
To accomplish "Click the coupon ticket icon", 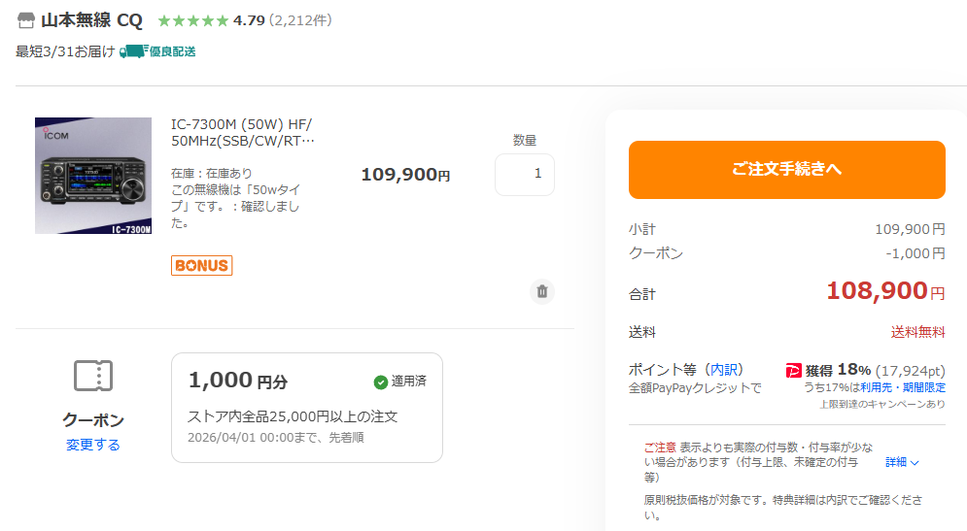I will point(93,376).
